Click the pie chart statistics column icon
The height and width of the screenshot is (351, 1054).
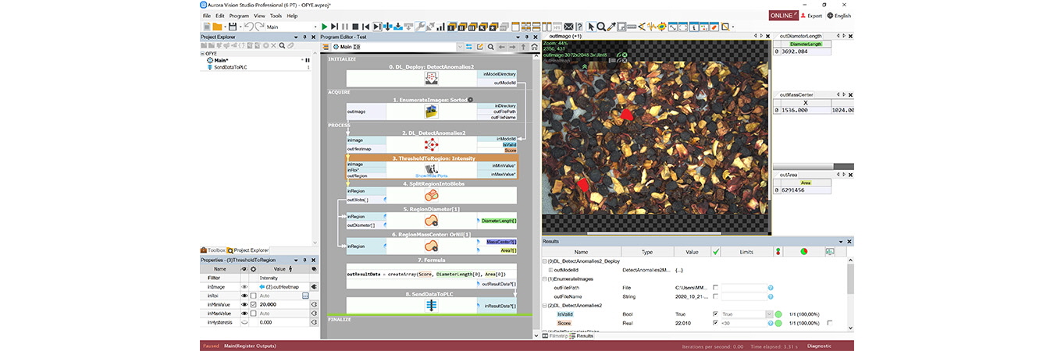tap(805, 252)
